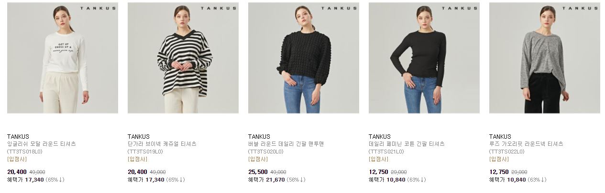Open the black long-sleeve cotton tee photo

pyautogui.click(x=424, y=58)
